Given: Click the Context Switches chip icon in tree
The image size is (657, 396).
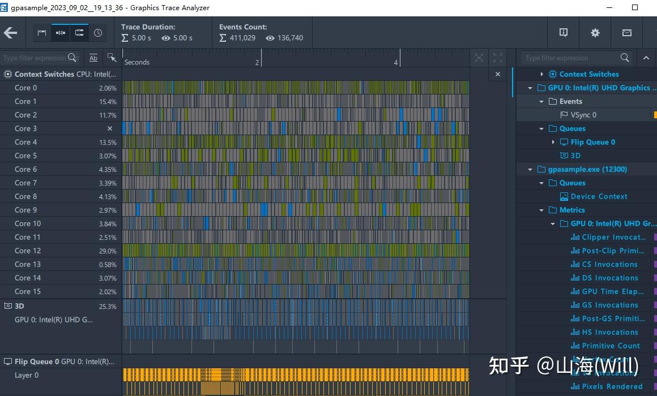Looking at the screenshot, I should pos(553,74).
